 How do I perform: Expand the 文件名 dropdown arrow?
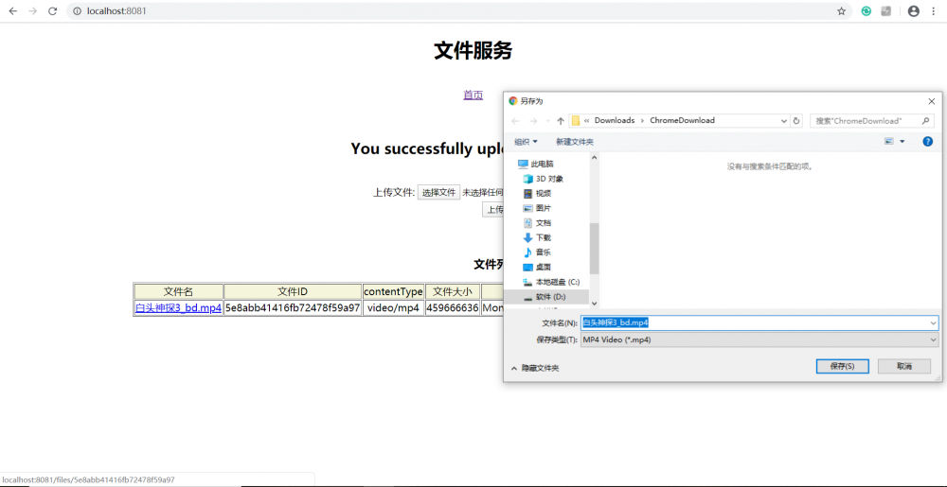(x=934, y=323)
